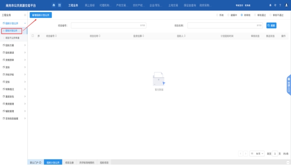Open the app grid icon
291x165 pixels.
(60, 5)
